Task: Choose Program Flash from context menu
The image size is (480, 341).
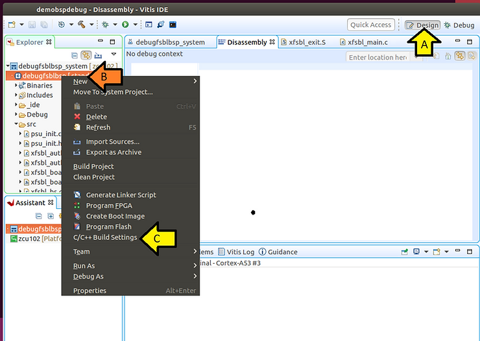Action: click(131, 227)
